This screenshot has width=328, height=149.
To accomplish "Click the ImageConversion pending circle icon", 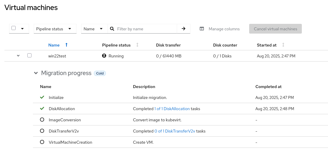I will (x=42, y=120).
